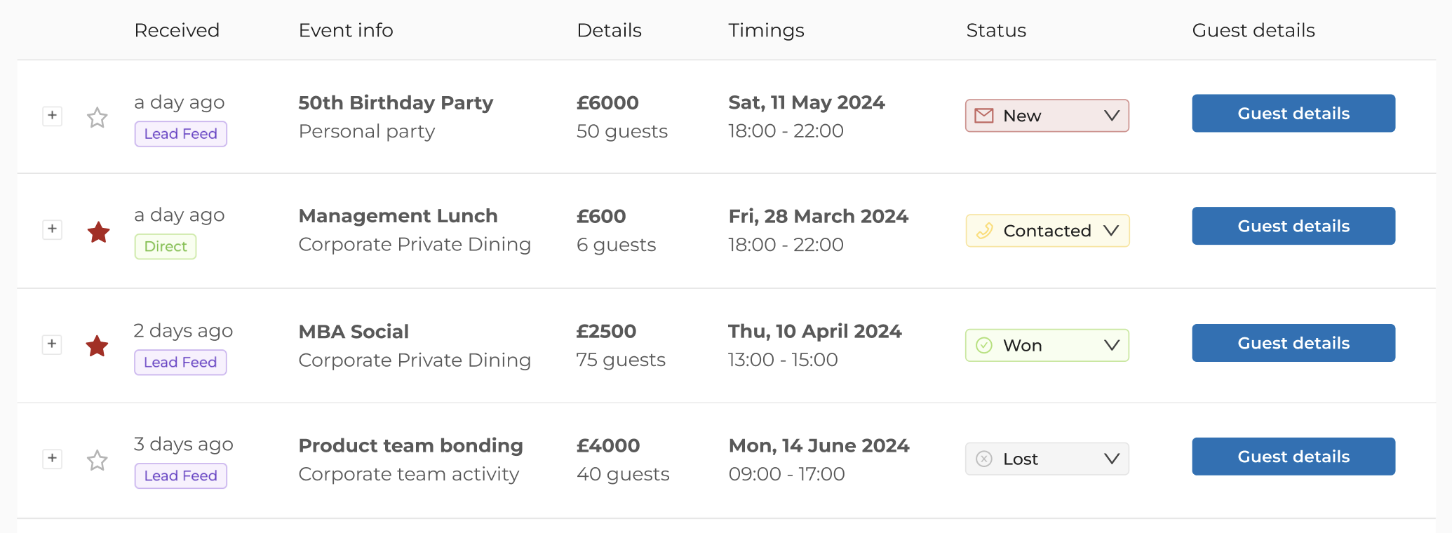Star the Product team bonding enquiry
This screenshot has height=533, width=1452.
(x=97, y=460)
